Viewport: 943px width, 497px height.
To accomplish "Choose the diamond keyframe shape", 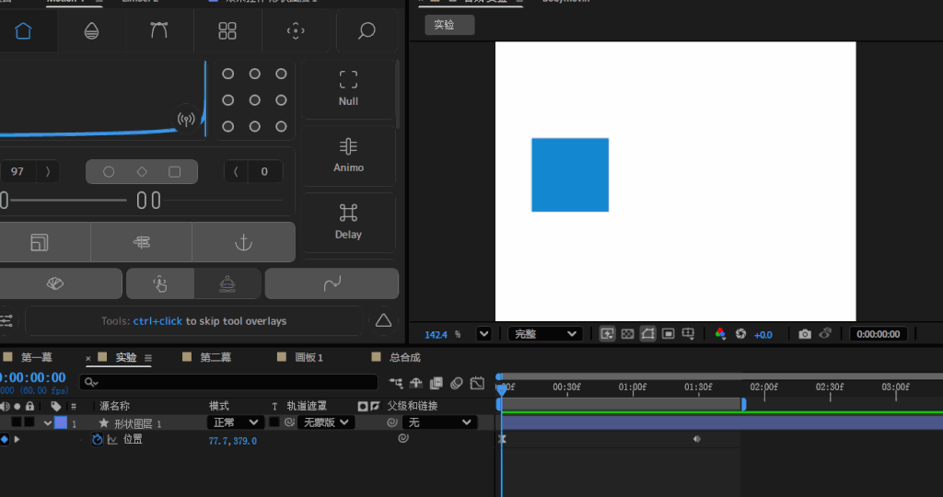I will tap(142, 172).
